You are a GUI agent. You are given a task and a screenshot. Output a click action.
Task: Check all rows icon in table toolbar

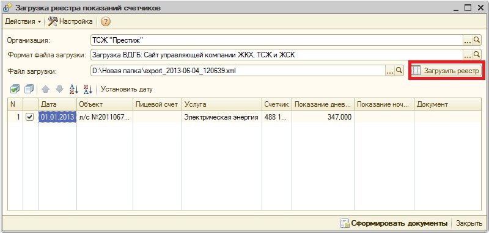pyautogui.click(x=15, y=90)
